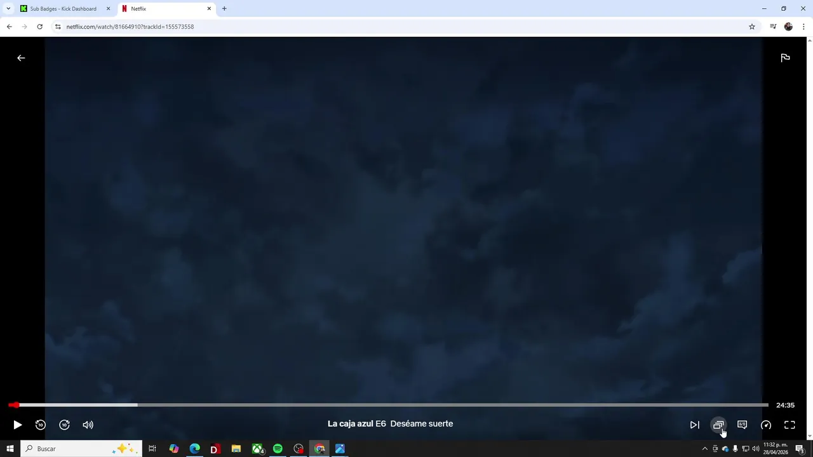This screenshot has height=457, width=813.
Task: Bookmark this page with the star
Action: tap(752, 27)
